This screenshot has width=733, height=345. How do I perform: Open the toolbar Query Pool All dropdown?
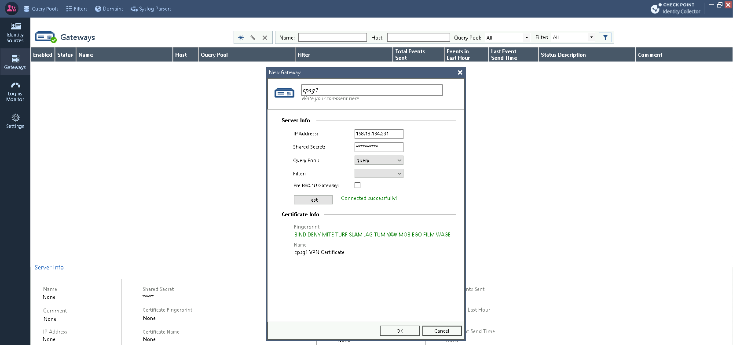[508, 38]
